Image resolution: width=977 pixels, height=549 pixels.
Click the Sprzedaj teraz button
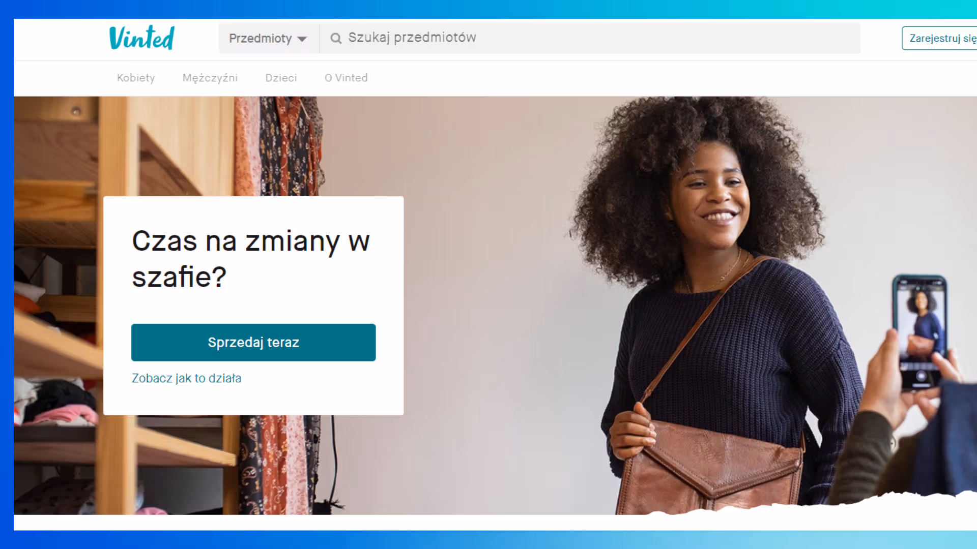(253, 343)
